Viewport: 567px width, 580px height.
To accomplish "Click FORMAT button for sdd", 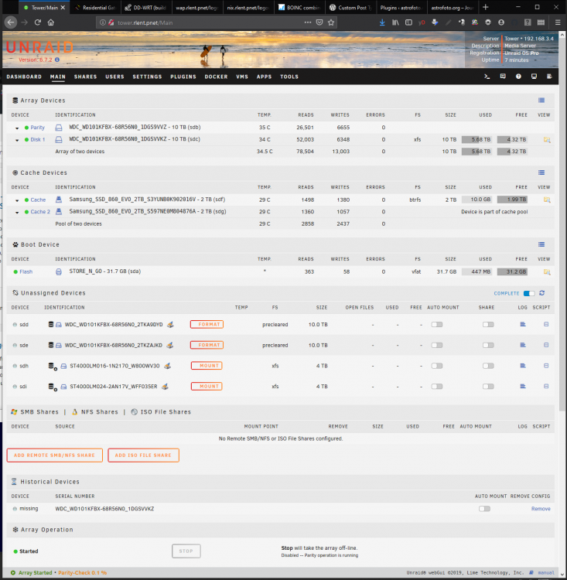I will pos(207,324).
